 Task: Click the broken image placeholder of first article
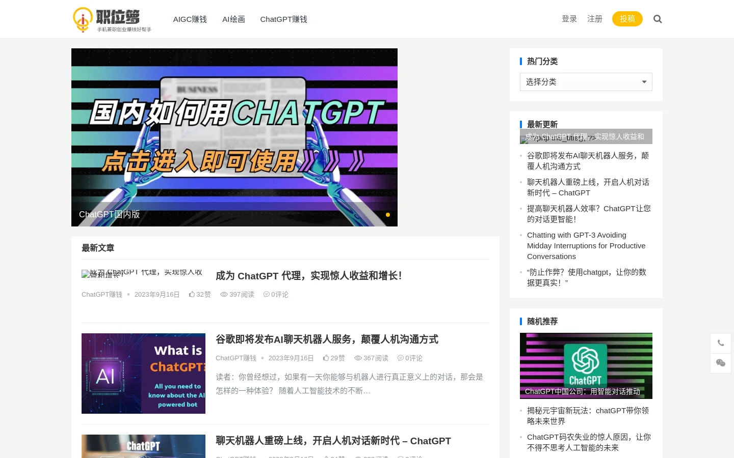pos(143,274)
